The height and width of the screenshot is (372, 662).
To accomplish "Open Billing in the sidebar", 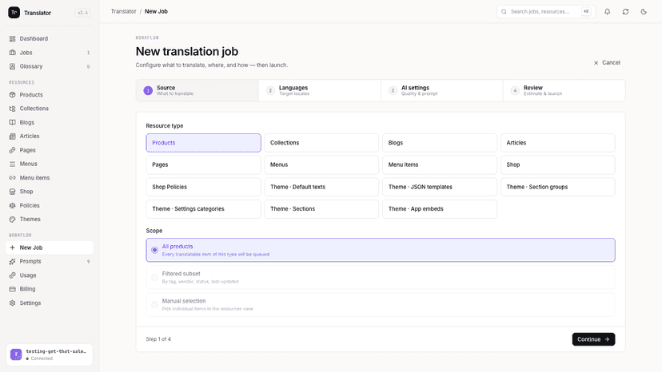I will (50, 289).
